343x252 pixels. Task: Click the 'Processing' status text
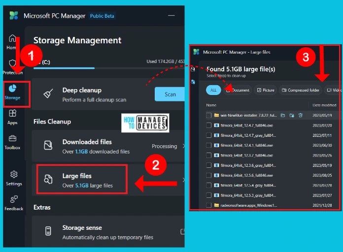click(x=164, y=146)
